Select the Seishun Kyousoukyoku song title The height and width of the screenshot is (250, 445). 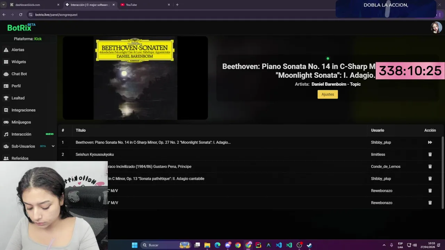95,155
